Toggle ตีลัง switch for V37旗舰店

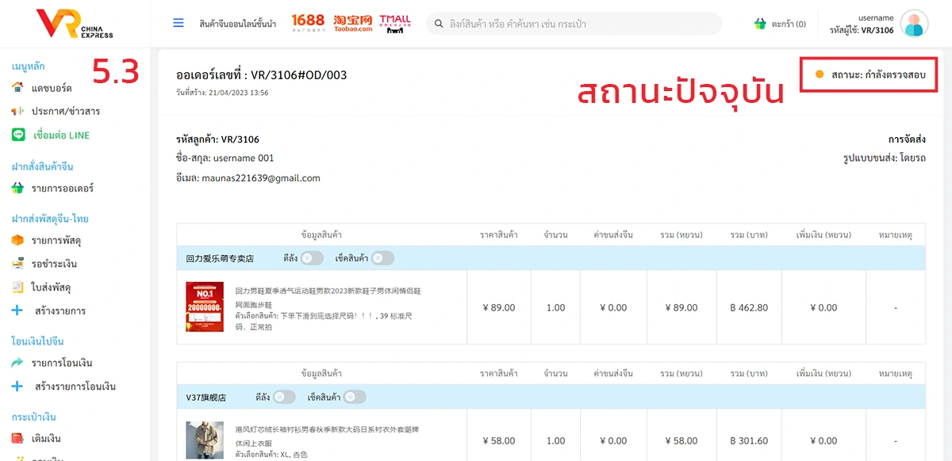coord(284,398)
